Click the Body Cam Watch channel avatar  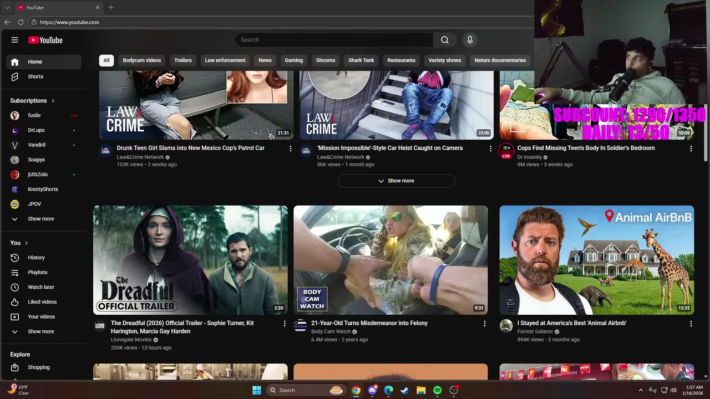coord(300,326)
